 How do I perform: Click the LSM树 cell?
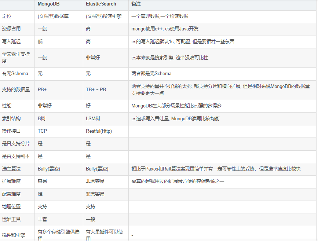tap(93, 118)
